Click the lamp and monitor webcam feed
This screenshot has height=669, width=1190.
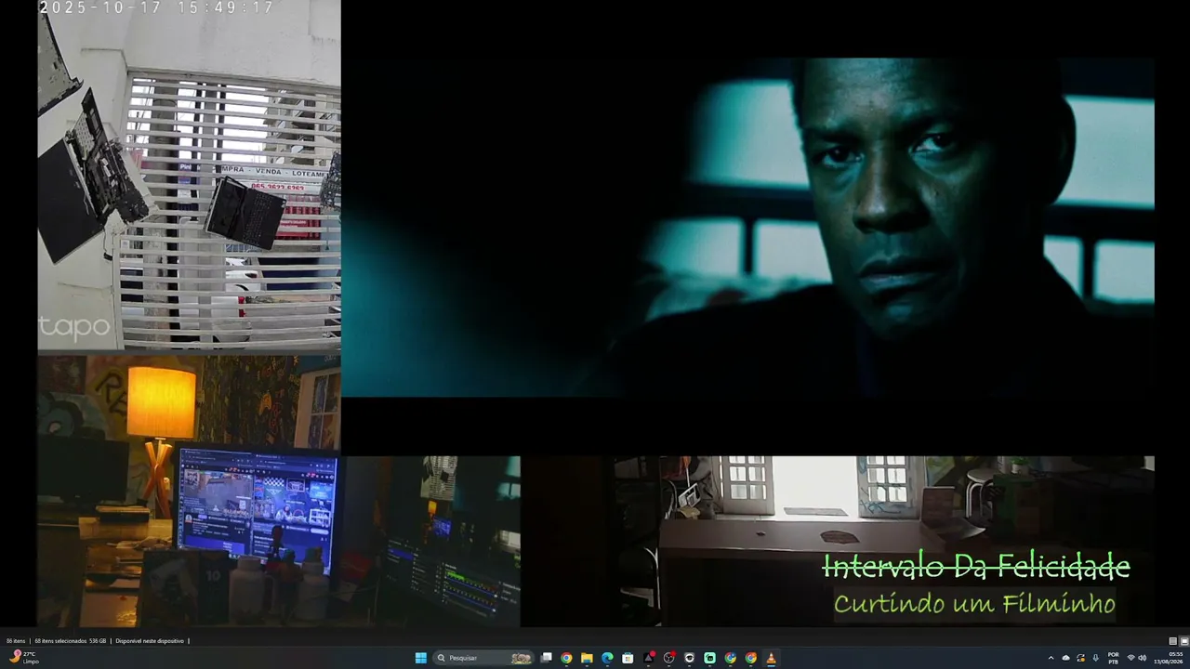(x=189, y=491)
